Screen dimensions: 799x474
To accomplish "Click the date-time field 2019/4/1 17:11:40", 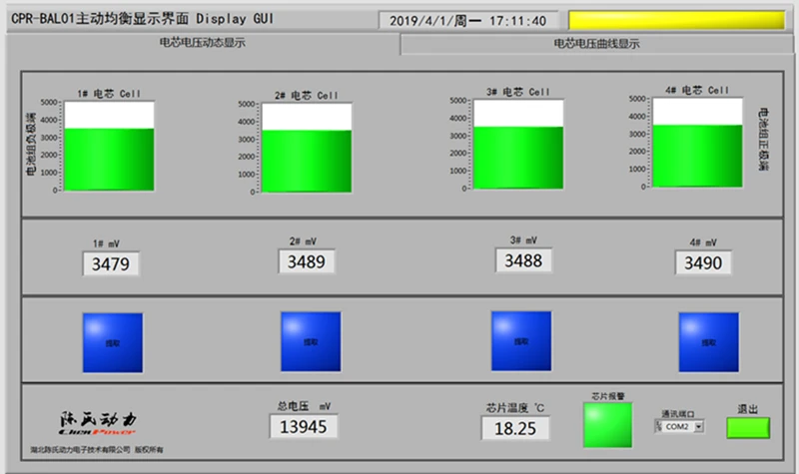I will tap(468, 21).
